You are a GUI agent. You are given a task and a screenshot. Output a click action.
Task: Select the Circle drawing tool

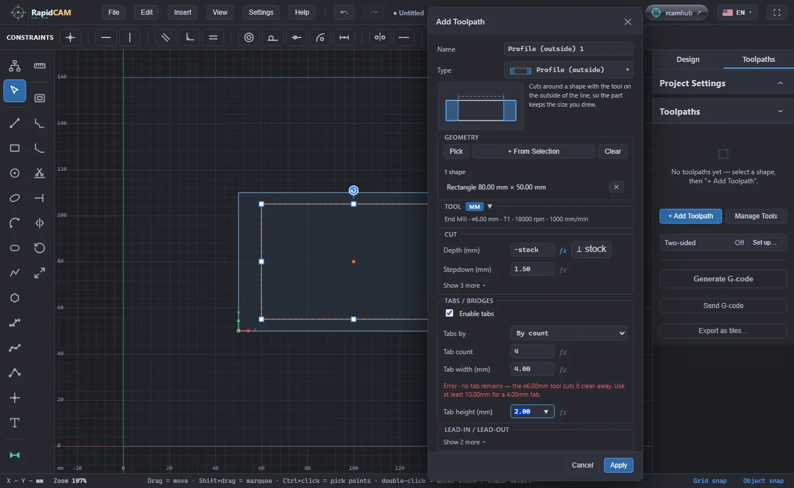tap(15, 173)
